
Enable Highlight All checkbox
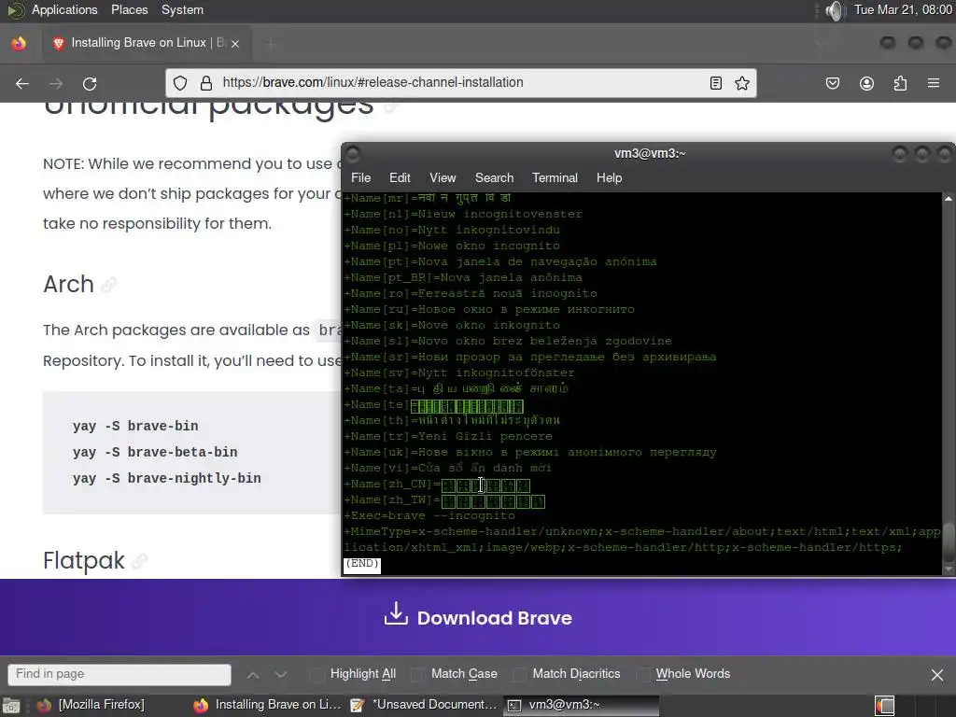coord(317,674)
